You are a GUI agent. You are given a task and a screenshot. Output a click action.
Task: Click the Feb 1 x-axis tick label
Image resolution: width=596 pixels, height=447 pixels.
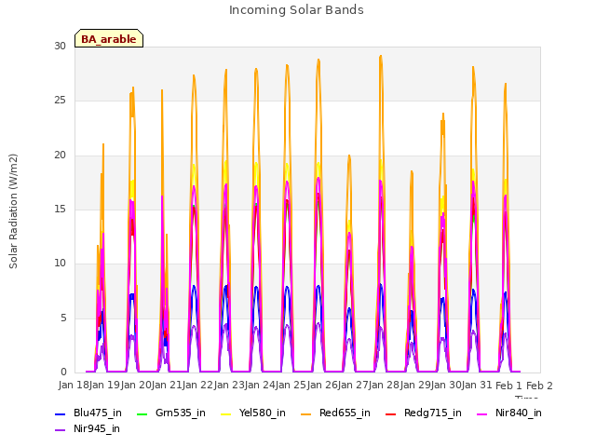[508, 386]
